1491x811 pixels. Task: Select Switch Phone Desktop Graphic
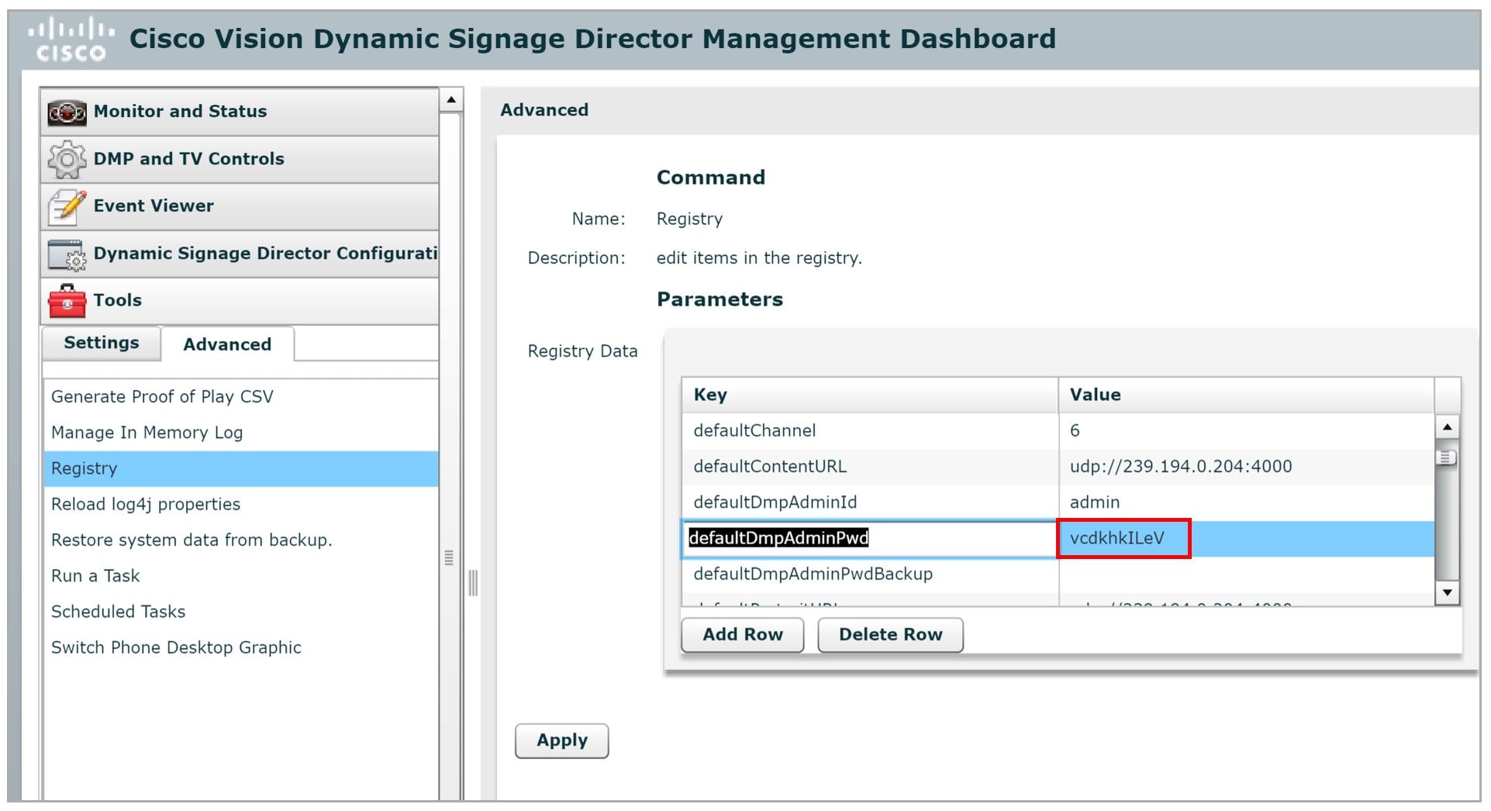click(x=241, y=647)
